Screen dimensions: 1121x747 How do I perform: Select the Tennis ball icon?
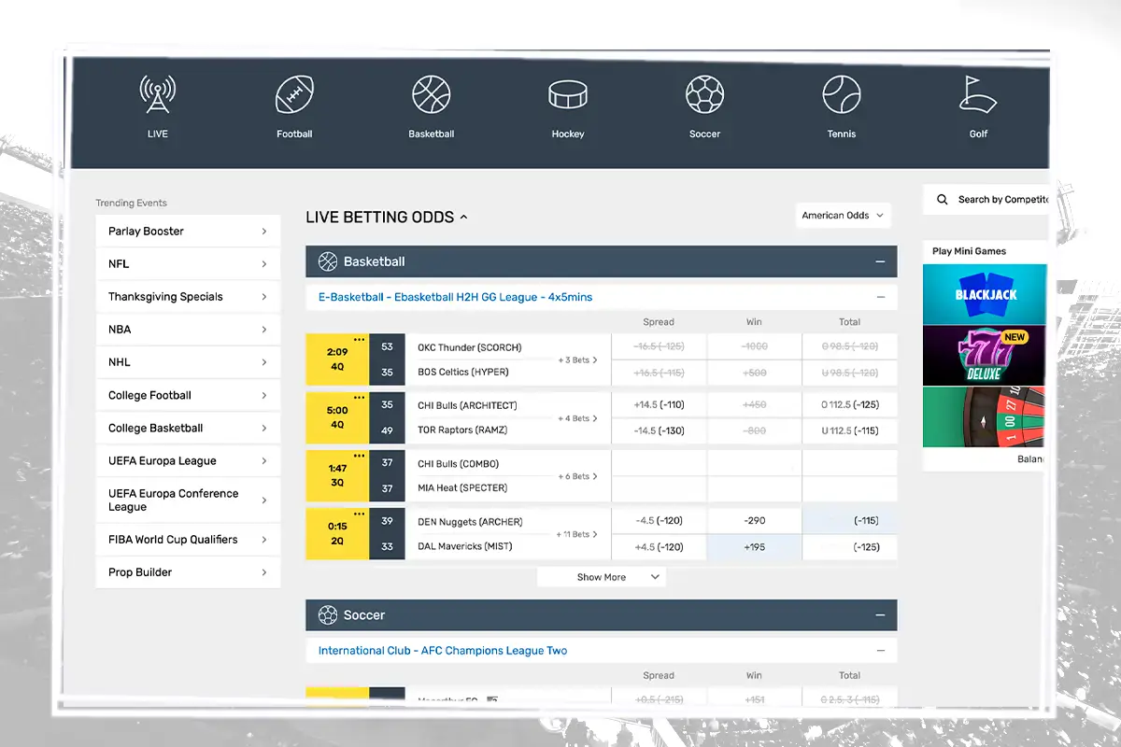(841, 96)
